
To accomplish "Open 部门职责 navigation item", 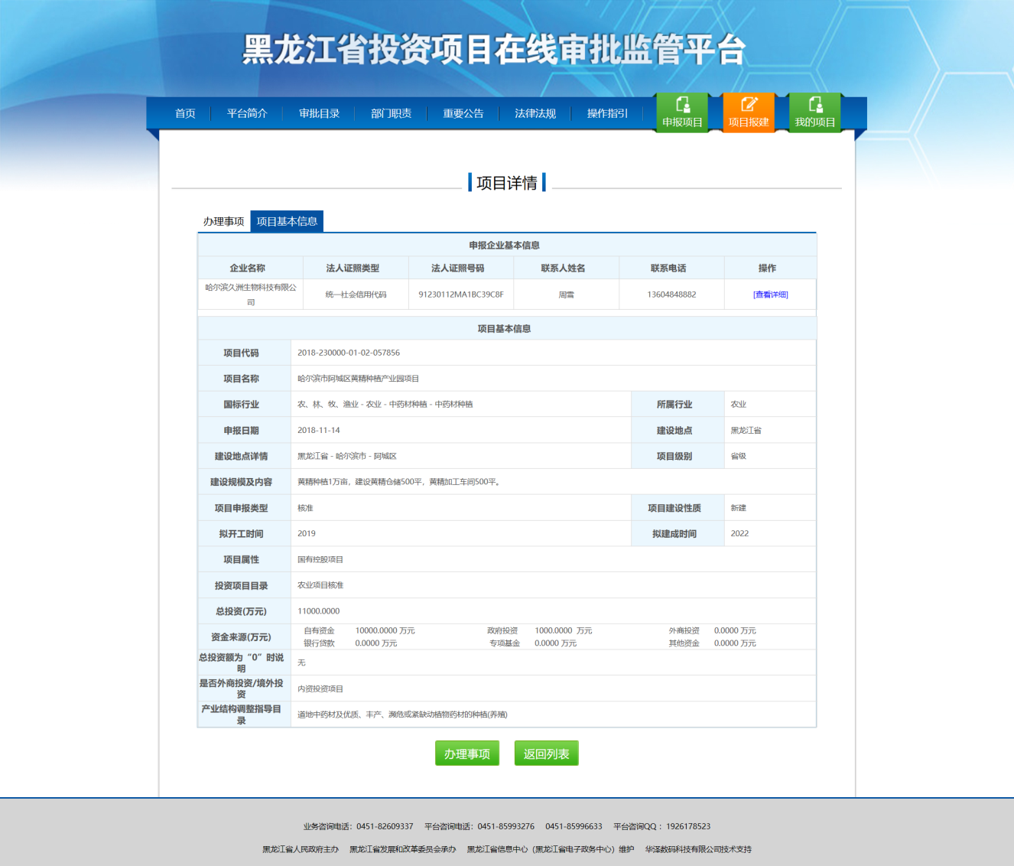I will [391, 113].
